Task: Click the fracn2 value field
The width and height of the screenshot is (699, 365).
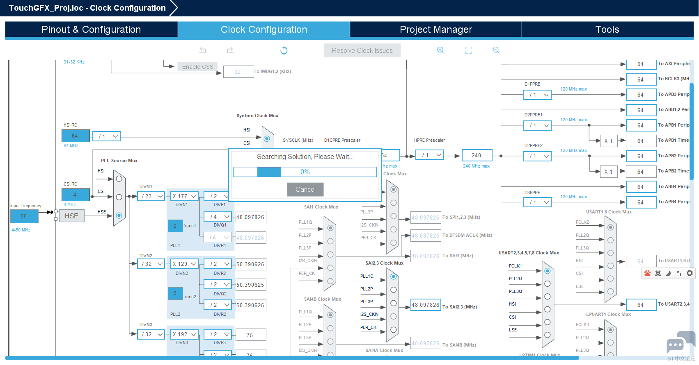Action: pos(175,293)
